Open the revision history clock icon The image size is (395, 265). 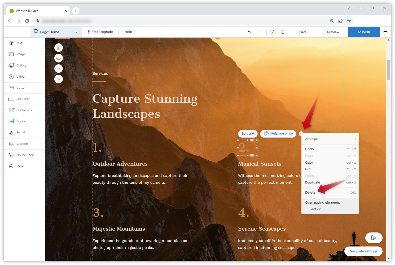tap(272, 32)
